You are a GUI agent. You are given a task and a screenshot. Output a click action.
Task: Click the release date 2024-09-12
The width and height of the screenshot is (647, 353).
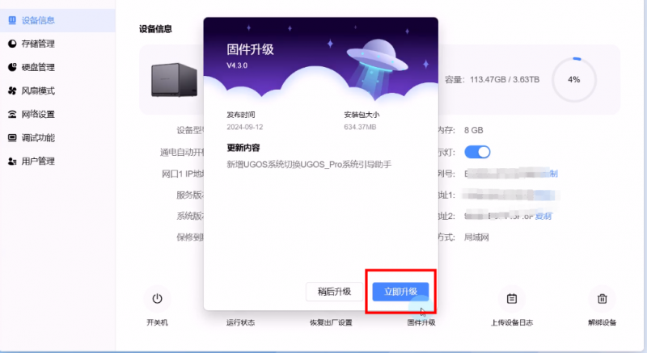[x=245, y=127]
